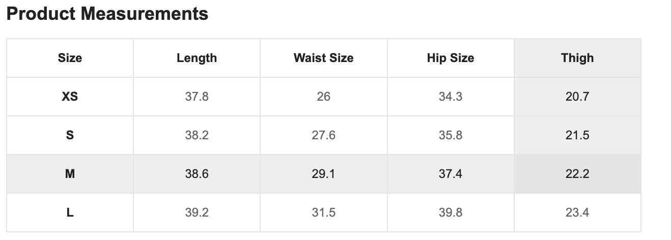This screenshot has width=671, height=240.
Task: Select the S size row label
Action: (x=70, y=135)
